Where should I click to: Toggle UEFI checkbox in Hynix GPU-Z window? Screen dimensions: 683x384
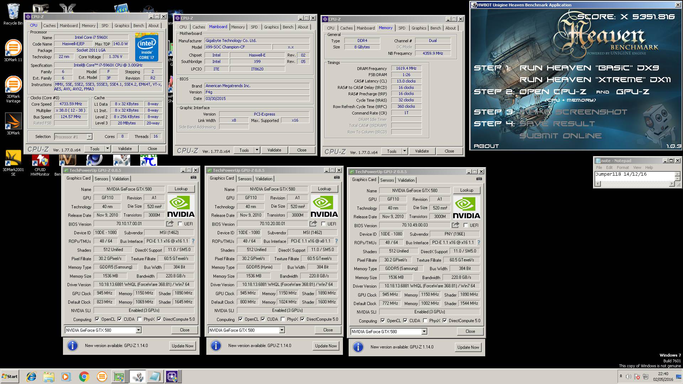coord(323,224)
